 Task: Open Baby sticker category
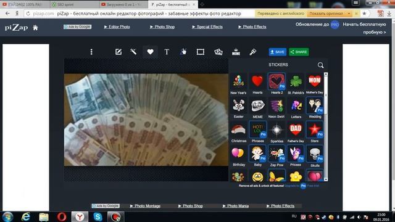[257, 156]
